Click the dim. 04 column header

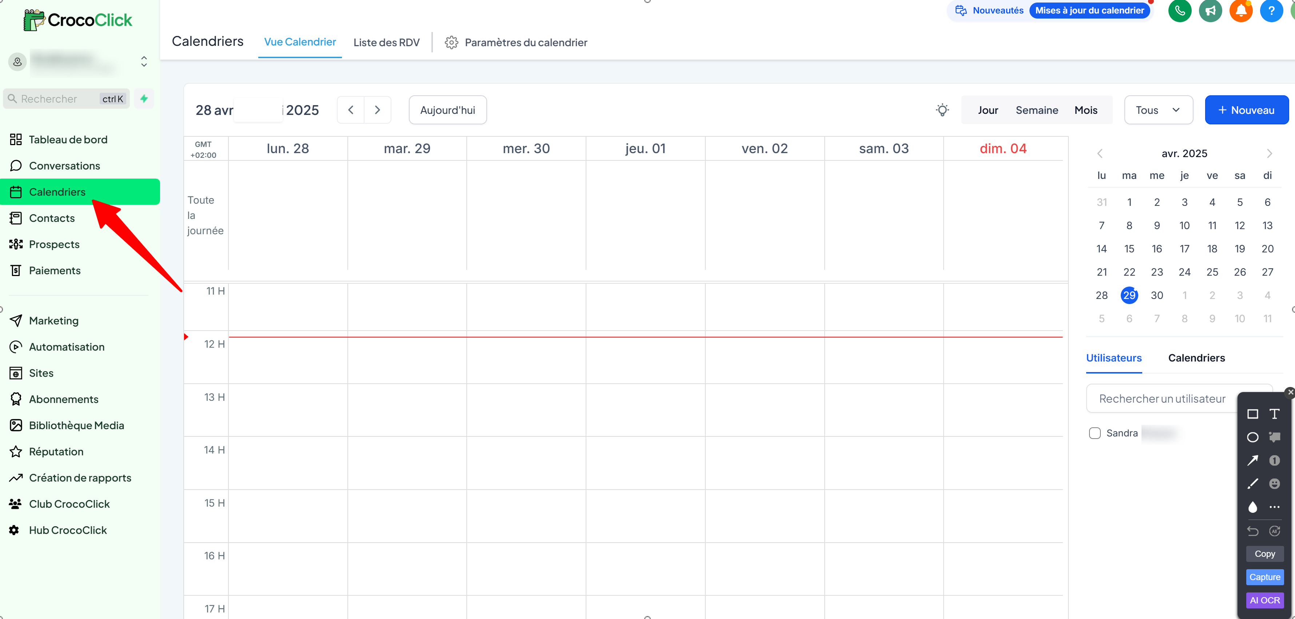pos(1003,148)
